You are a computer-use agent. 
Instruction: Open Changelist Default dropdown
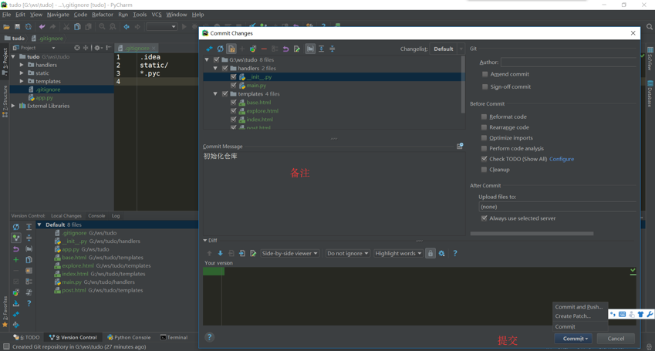[447, 49]
